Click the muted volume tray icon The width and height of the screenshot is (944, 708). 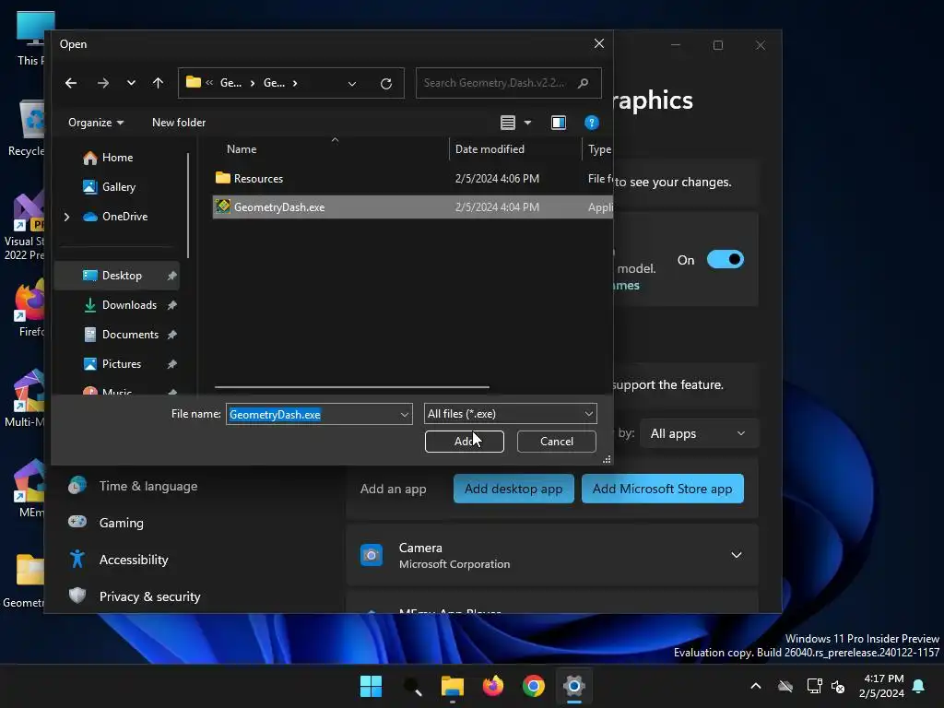pyautogui.click(x=838, y=686)
